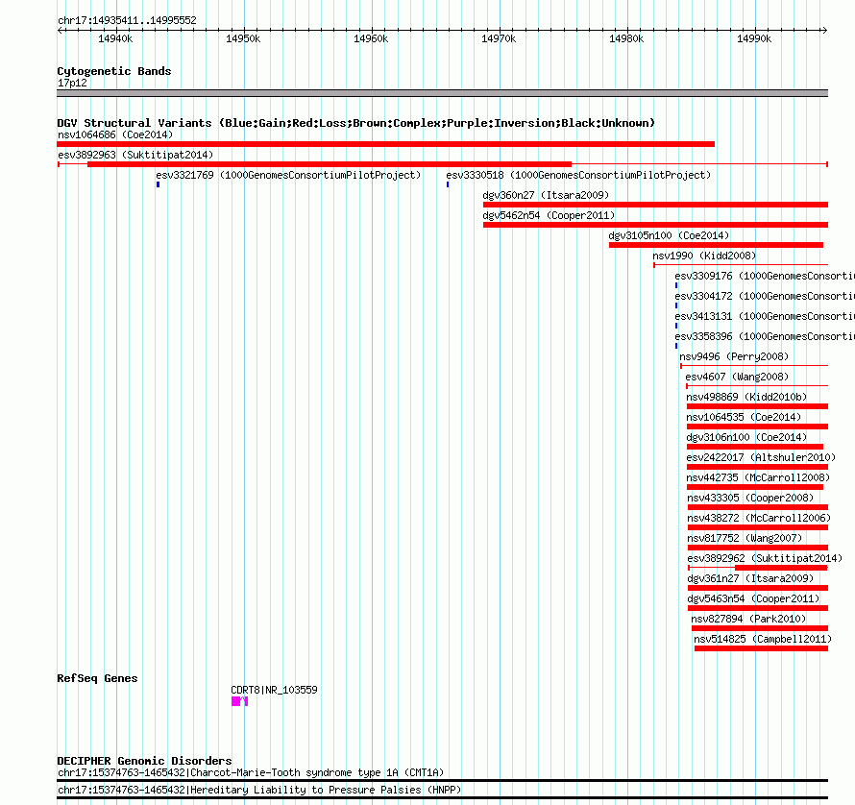855x805 pixels.
Task: Click the 14970k ruler tick label
Action: (x=499, y=38)
